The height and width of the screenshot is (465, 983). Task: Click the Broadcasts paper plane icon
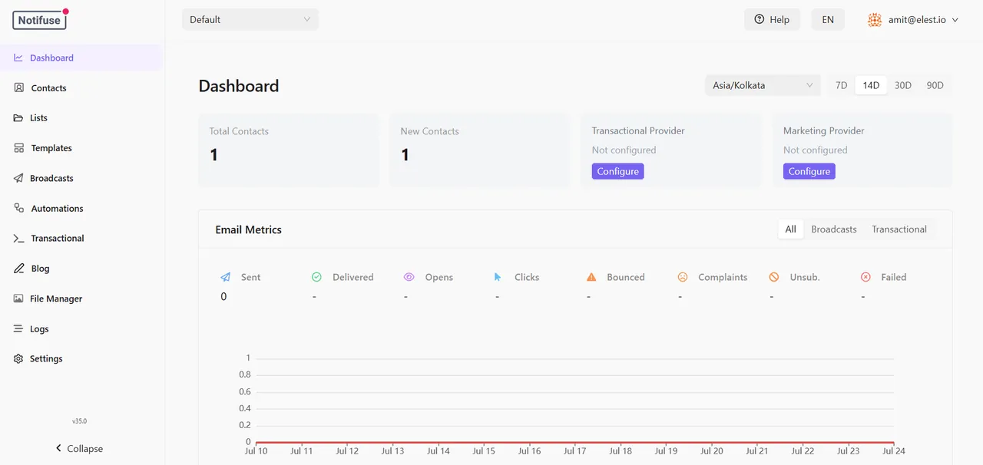tap(18, 178)
